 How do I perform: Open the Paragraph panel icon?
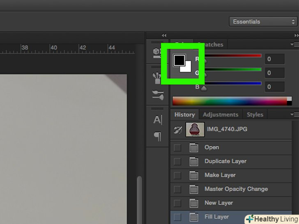(157, 137)
